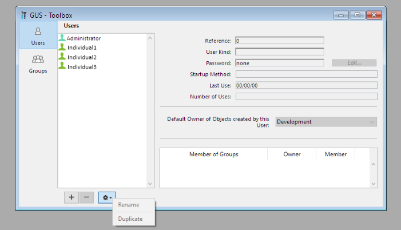Click groups table scroll up arrow
The height and width of the screenshot is (230, 401).
coord(374,164)
